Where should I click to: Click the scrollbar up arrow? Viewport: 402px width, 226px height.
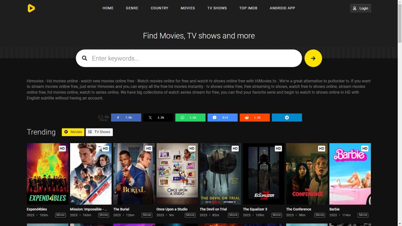(x=400, y=2)
